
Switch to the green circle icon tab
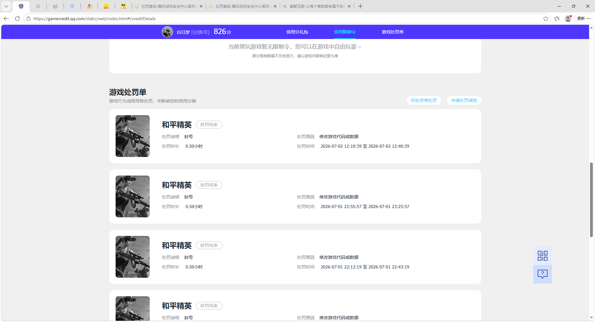(x=38, y=6)
